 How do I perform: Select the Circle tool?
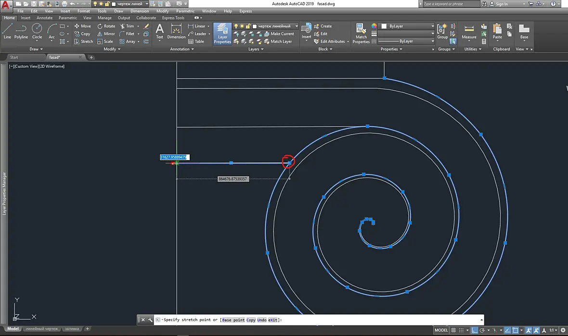(x=37, y=31)
